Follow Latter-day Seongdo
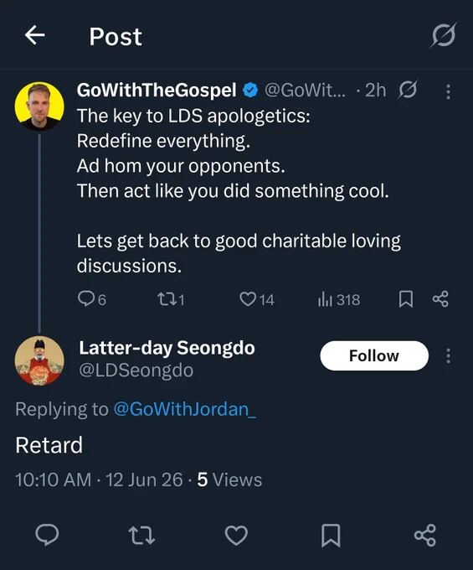 tap(374, 355)
